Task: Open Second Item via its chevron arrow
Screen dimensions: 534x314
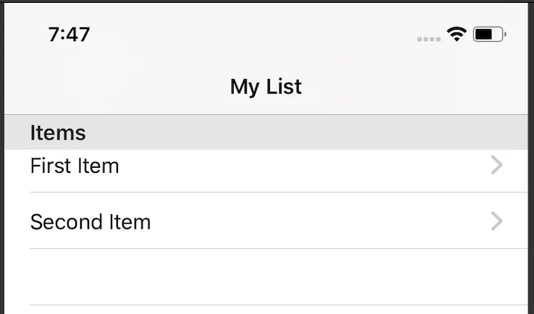Action: (496, 221)
